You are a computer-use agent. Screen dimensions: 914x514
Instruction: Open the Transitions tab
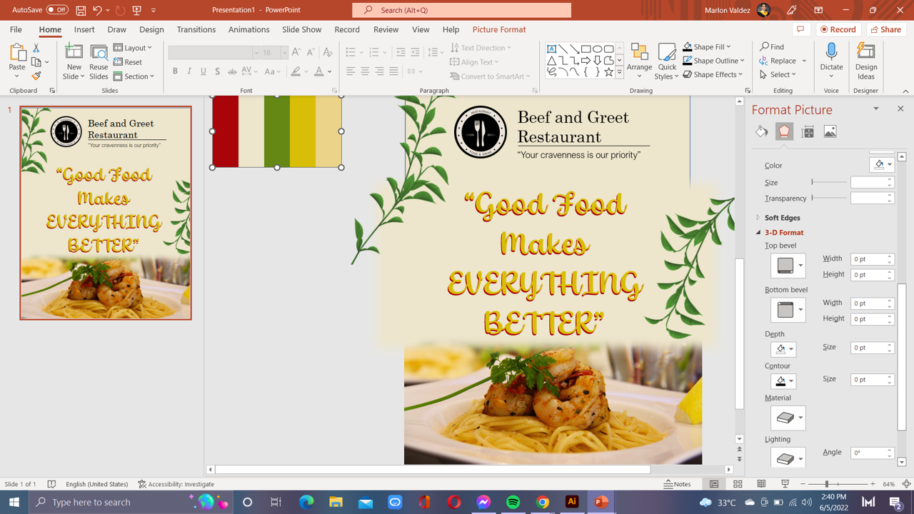196,29
